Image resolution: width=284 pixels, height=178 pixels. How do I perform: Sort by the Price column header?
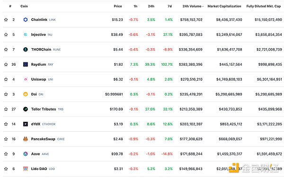(118, 6)
